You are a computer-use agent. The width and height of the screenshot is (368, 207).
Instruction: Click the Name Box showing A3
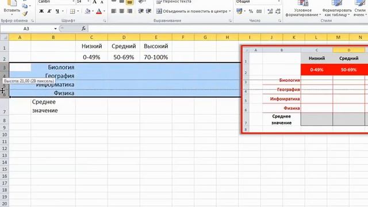26,29
